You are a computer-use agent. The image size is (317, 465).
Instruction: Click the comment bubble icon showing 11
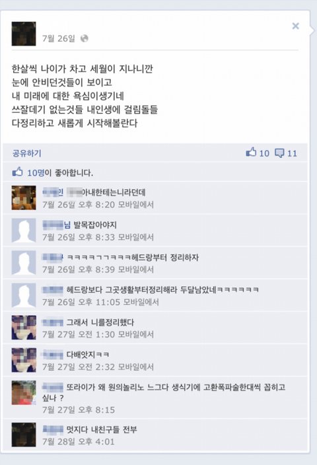pos(279,153)
